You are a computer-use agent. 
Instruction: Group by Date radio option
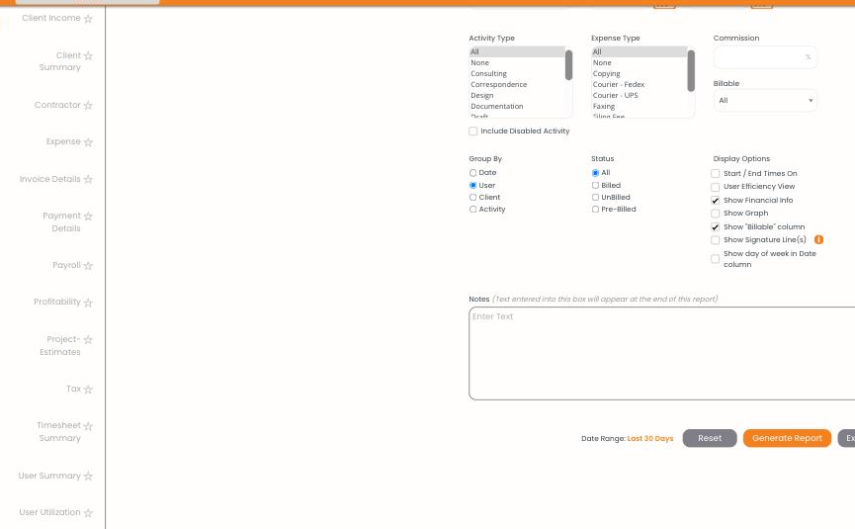click(472, 173)
